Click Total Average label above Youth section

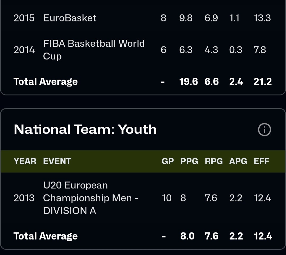point(46,82)
